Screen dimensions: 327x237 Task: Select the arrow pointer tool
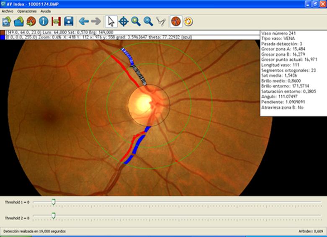[111, 21]
